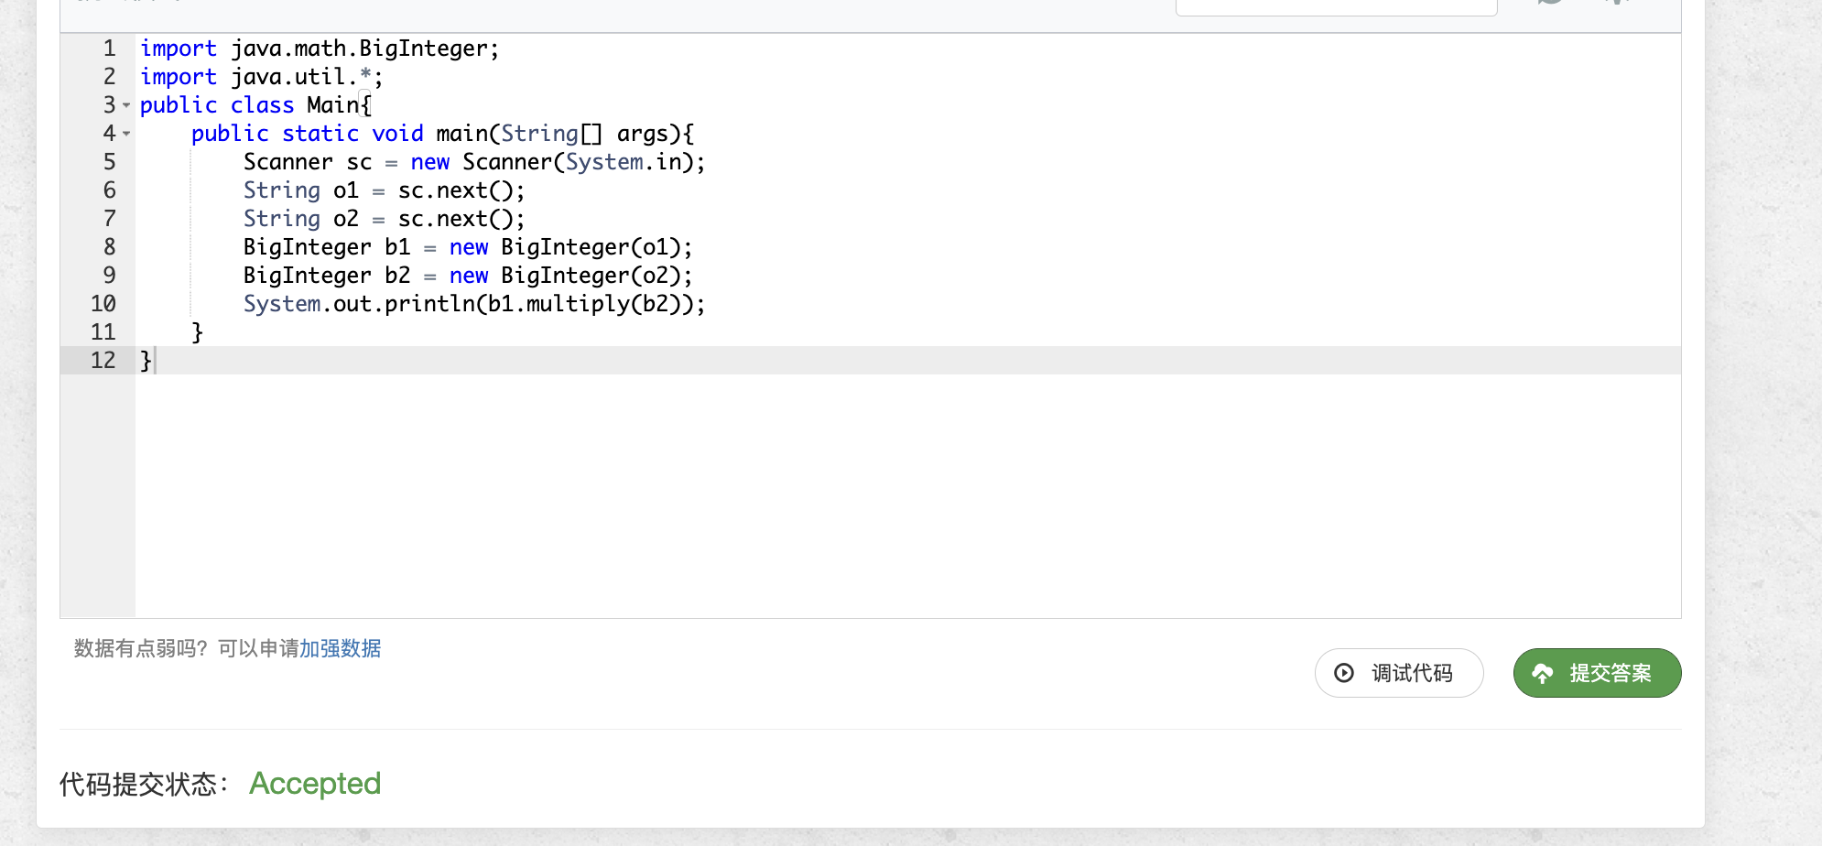Submit the answer with 提交答案
The height and width of the screenshot is (846, 1822).
(1597, 673)
